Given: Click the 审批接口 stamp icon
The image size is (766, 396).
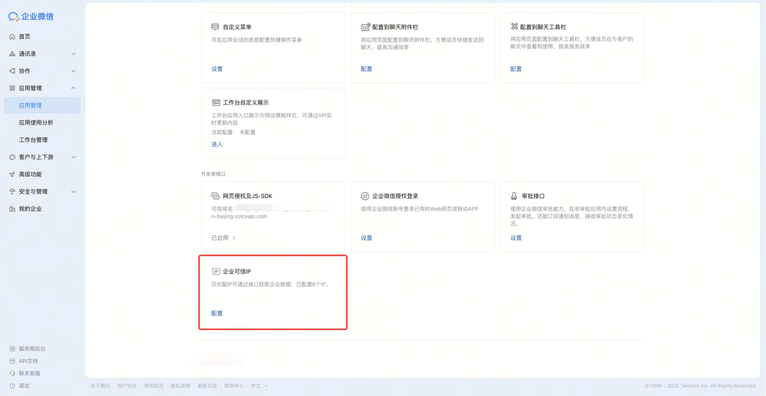Looking at the screenshot, I should 514,196.
